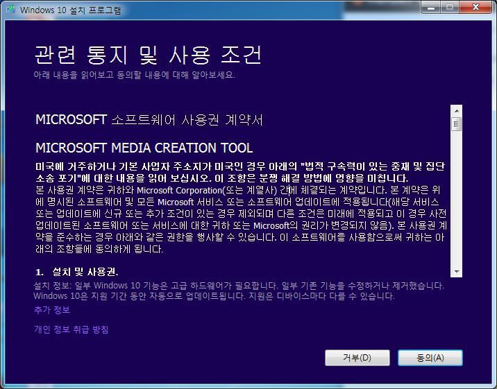Click the 설치 정보 notice text
This screenshot has width=497, height=389.
[239, 291]
